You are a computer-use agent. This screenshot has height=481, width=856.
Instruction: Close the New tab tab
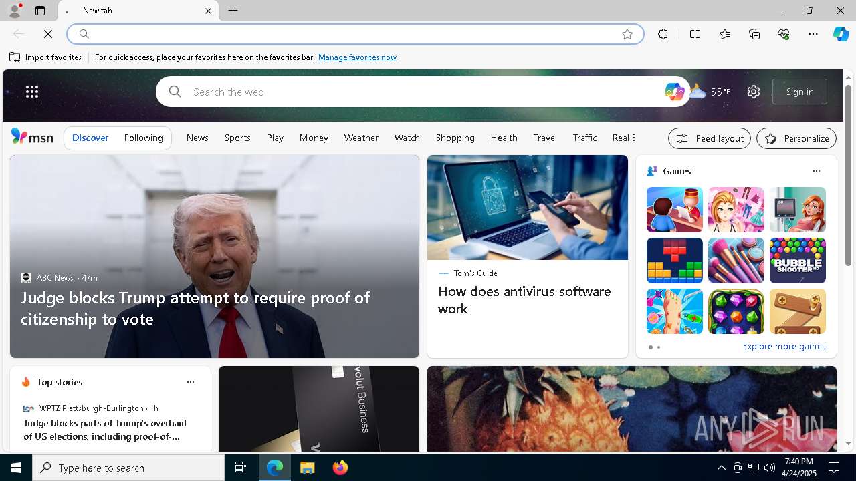[208, 11]
